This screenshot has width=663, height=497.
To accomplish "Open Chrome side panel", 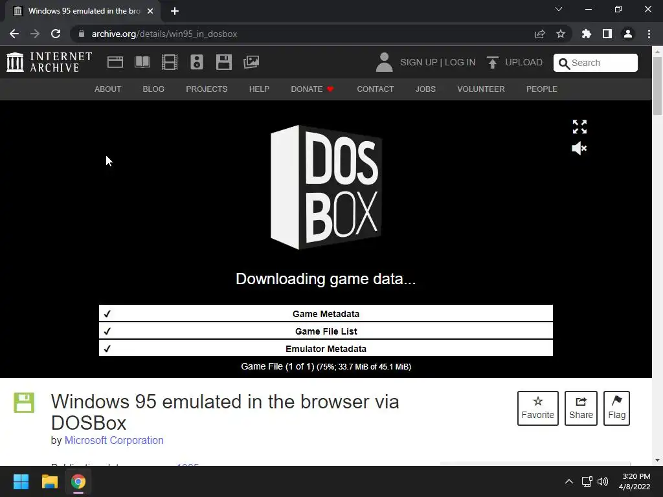I will [607, 34].
